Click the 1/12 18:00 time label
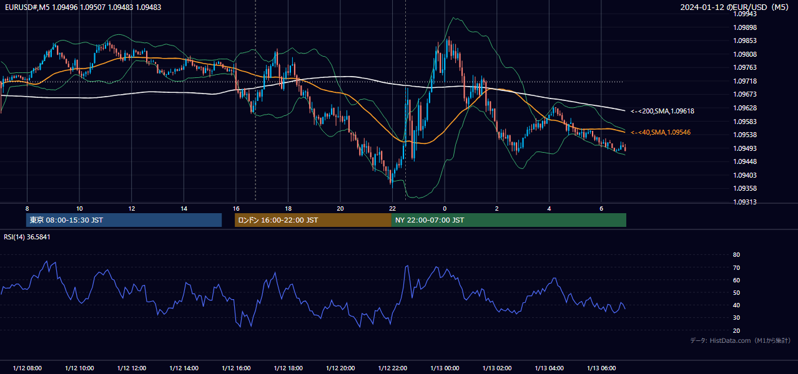The image size is (798, 374). coord(288,368)
